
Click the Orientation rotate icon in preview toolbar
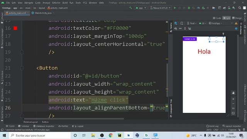182,23
